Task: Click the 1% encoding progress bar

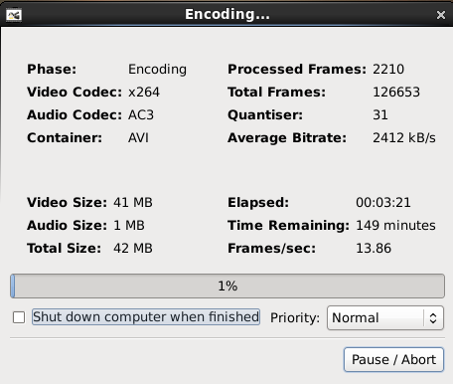Action: pos(227,286)
